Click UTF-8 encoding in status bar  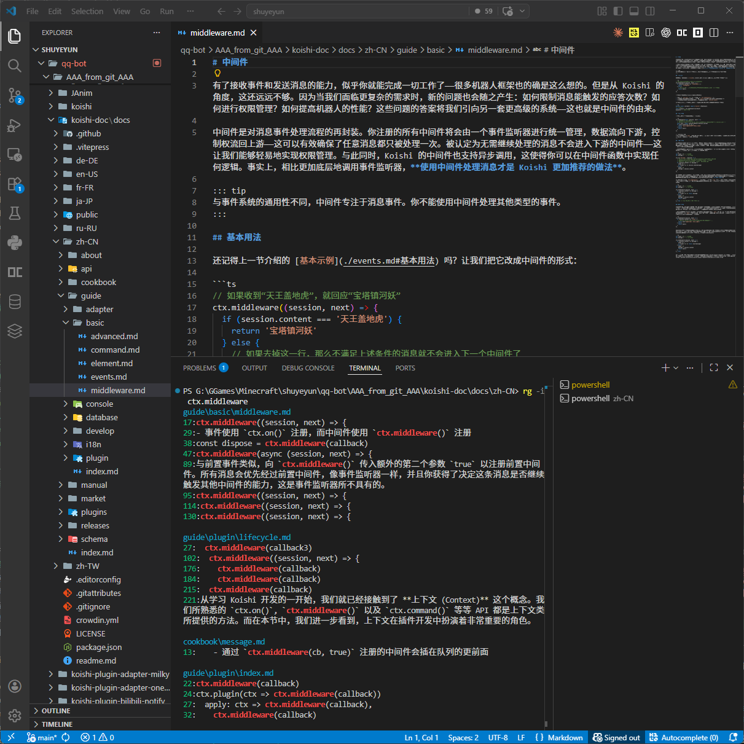click(x=498, y=737)
